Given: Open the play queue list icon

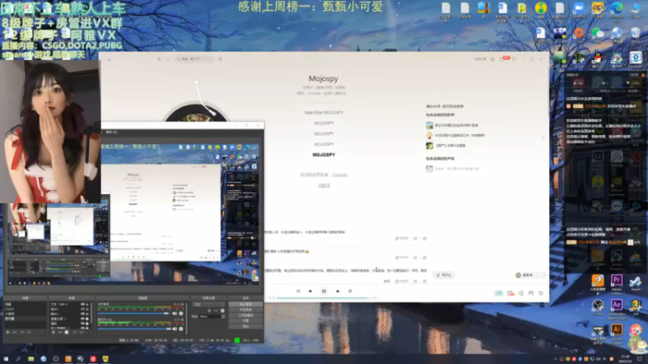Looking at the screenshot, I should tap(541, 293).
